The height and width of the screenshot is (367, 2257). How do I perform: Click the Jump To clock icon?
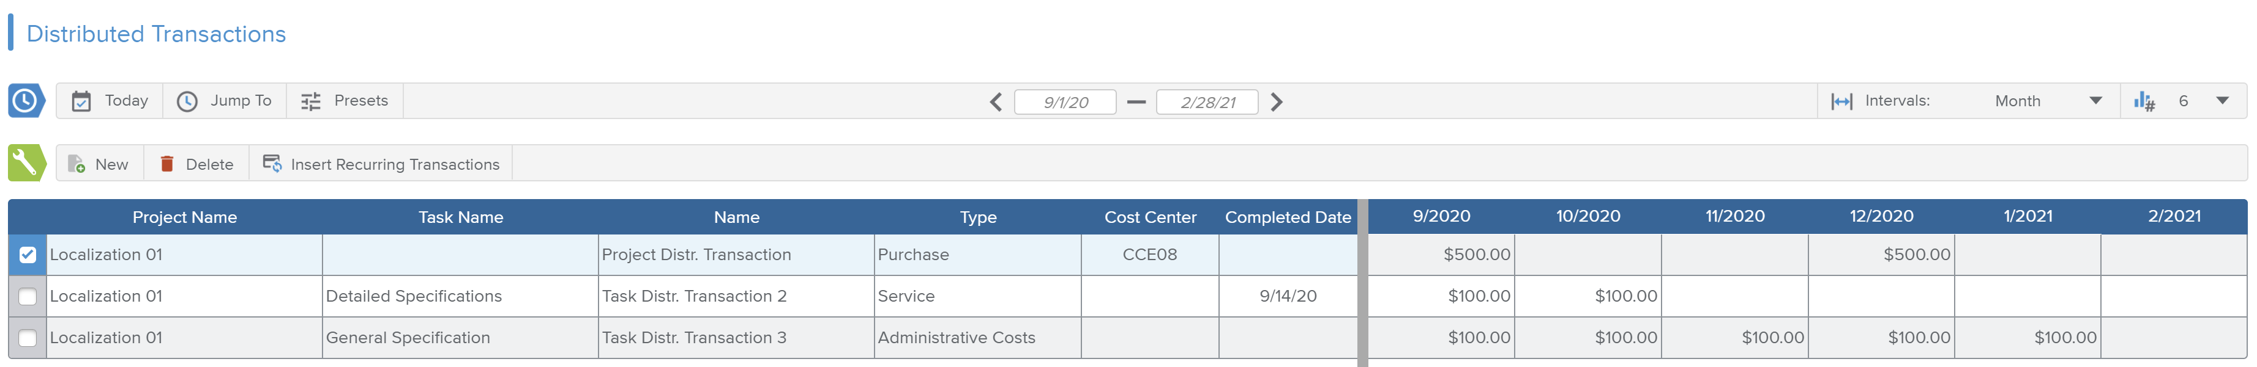pos(187,101)
